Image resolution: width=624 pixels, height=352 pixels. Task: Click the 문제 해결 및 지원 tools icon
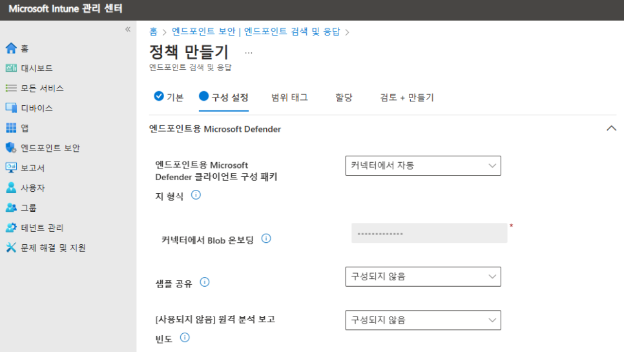[x=11, y=247]
